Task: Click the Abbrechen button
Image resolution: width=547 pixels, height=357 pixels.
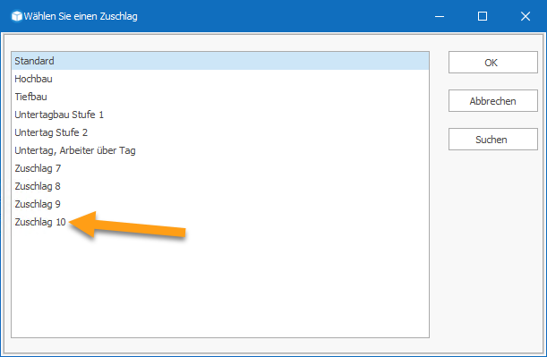Action: coord(493,101)
